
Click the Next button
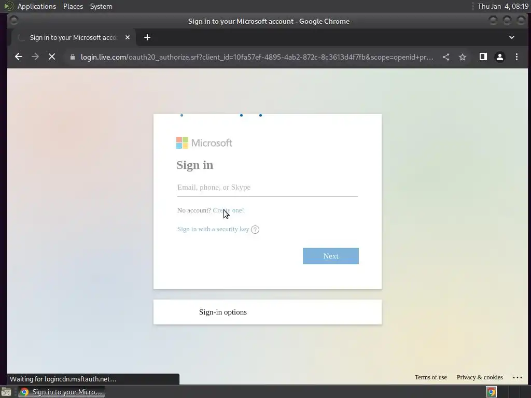pos(330,256)
